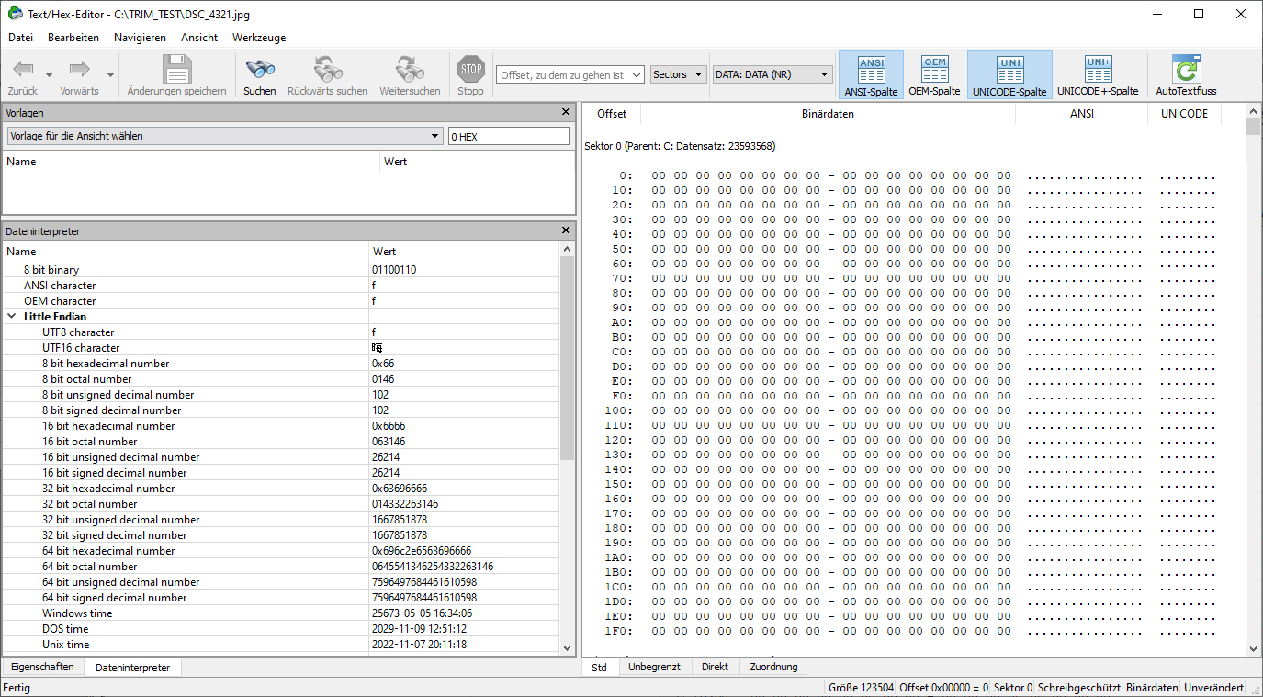Toggle the UNICODE-Spalte column
The width and height of the screenshot is (1263, 697).
pos(1009,74)
